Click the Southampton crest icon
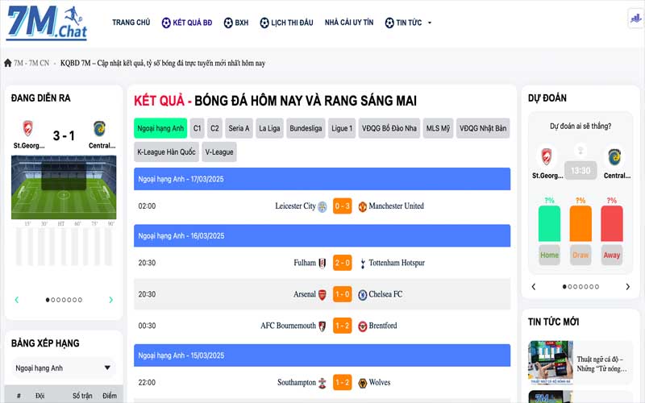The image size is (645, 403). coord(322,383)
